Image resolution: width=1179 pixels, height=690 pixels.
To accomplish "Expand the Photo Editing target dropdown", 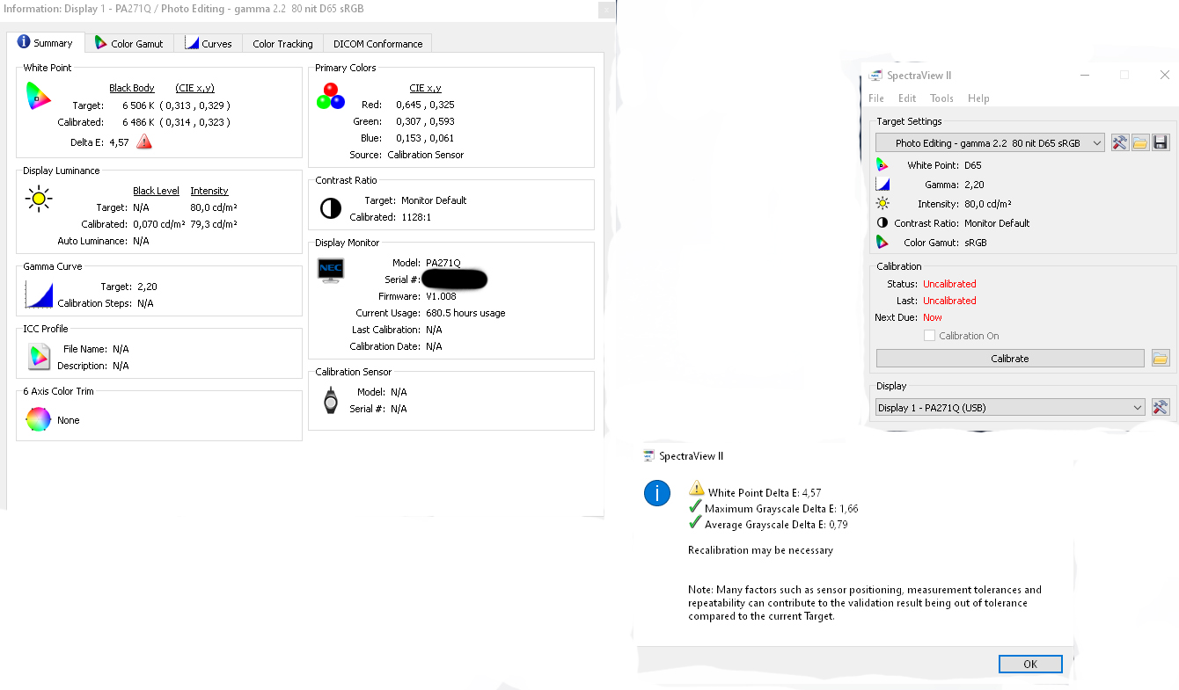I will (991, 143).
